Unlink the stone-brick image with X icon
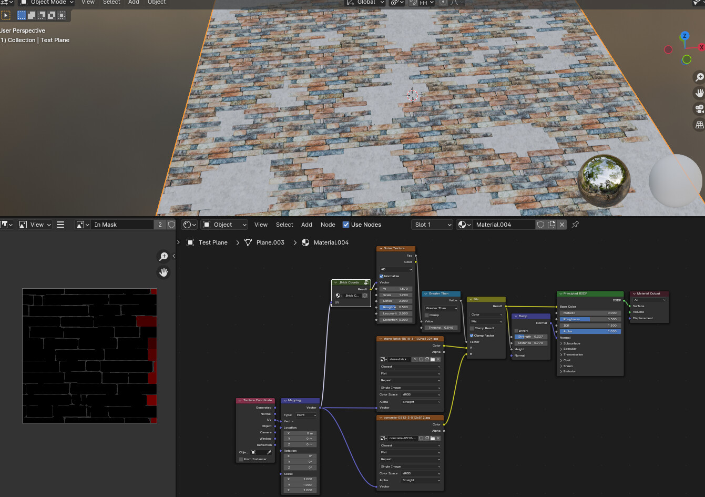Viewport: 705px width, 497px height. click(x=438, y=359)
